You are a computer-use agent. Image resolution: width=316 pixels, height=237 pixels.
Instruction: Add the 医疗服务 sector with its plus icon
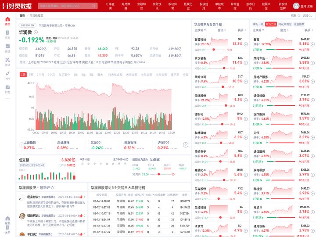coord(312,118)
